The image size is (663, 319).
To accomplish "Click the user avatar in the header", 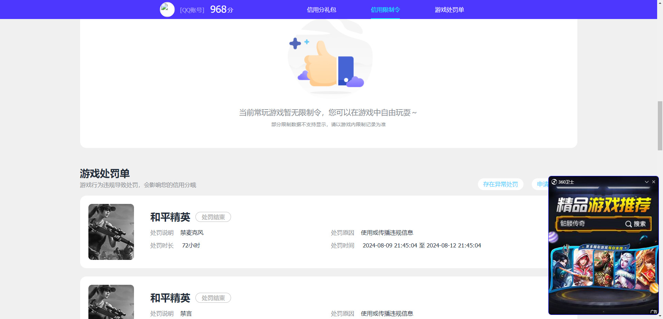I will [x=167, y=10].
